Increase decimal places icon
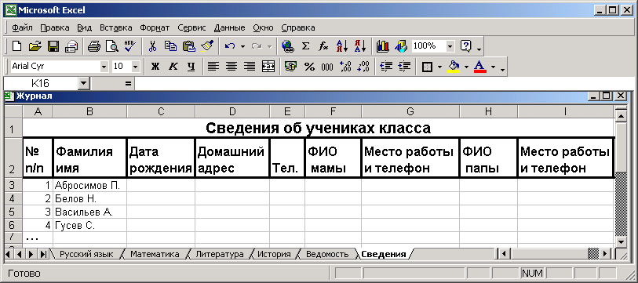 [345, 67]
